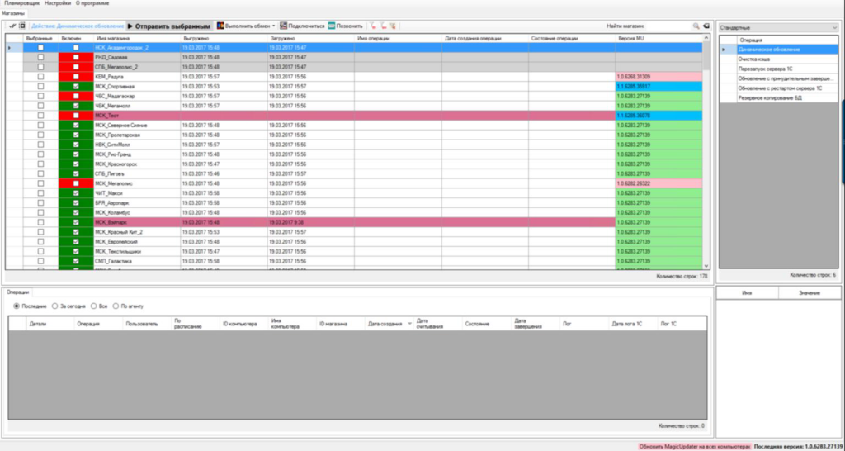
Task: Toggle Включен checkbox for МСК_Спортивная
Action: (x=76, y=86)
